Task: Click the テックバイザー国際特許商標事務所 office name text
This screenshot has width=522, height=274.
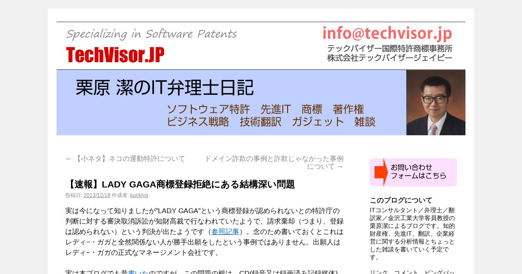Action: [390, 48]
